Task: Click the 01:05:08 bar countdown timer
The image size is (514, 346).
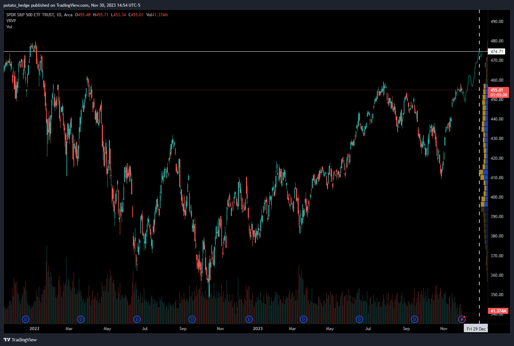Action: click(498, 95)
